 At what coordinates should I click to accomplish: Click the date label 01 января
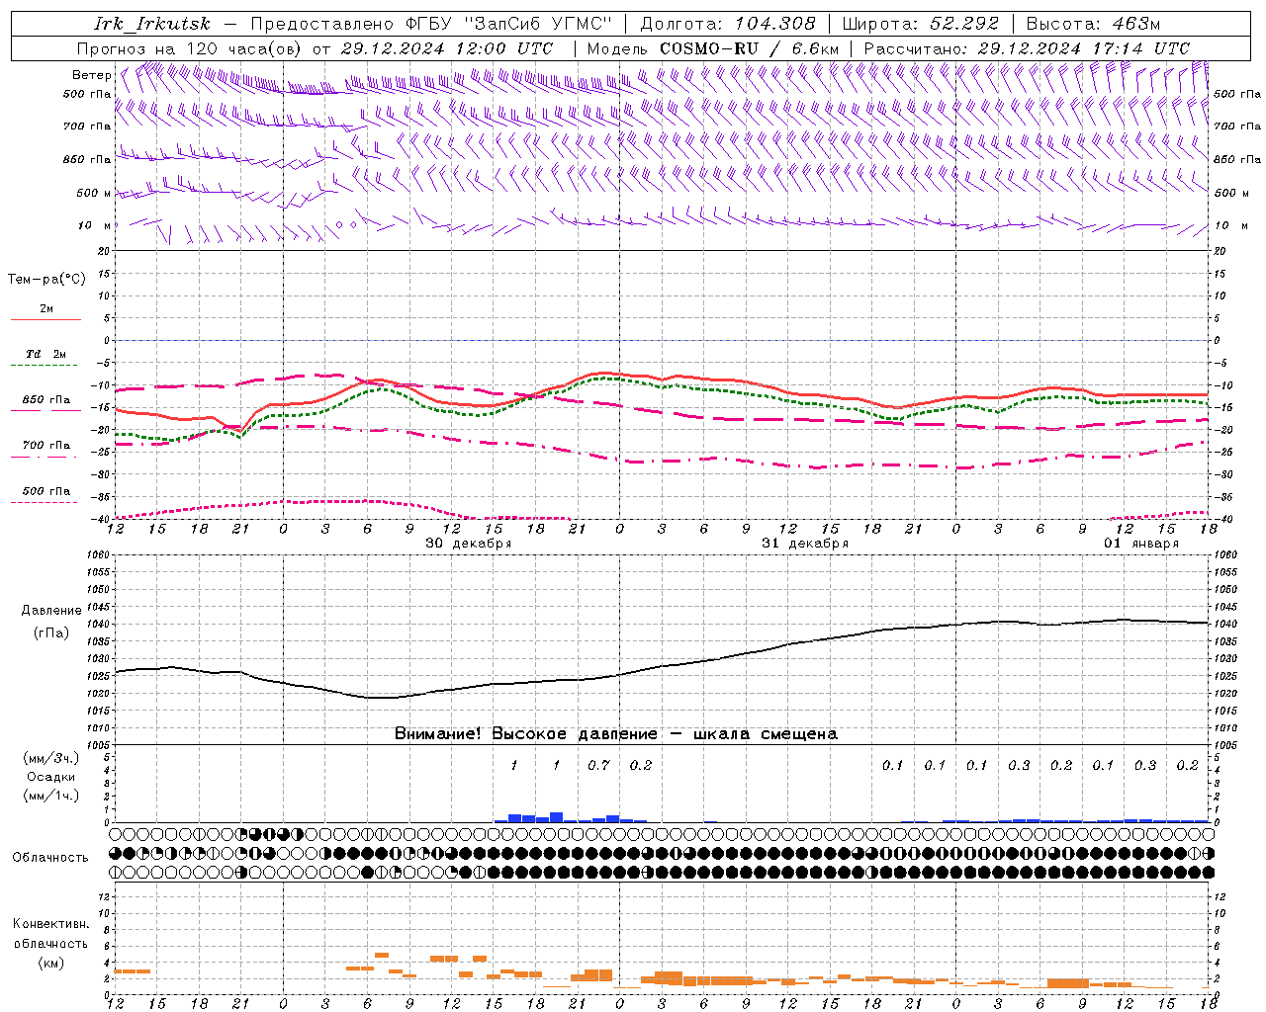click(x=1141, y=544)
